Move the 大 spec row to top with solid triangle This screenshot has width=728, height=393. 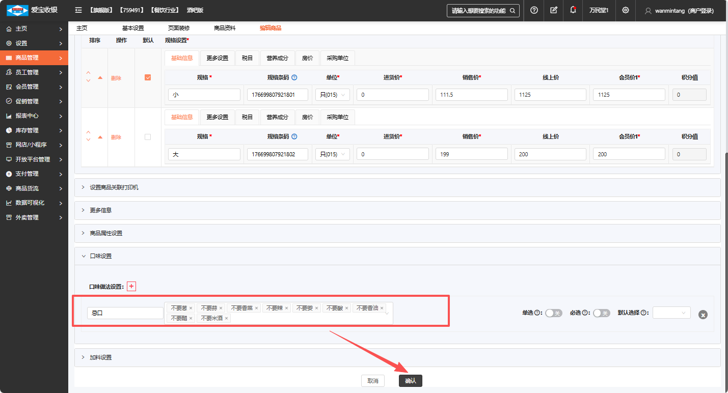tap(100, 137)
